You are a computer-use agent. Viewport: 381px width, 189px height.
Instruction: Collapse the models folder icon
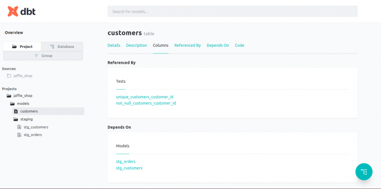(x=12, y=104)
